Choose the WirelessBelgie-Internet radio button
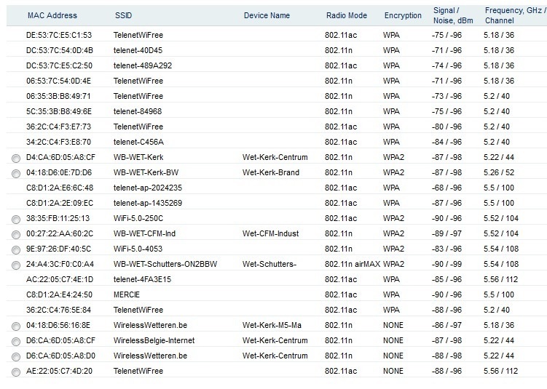The height and width of the screenshot is (389, 547). pyautogui.click(x=16, y=342)
